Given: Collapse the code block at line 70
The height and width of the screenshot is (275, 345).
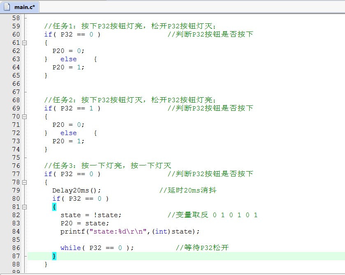Looking at the screenshot, I should 25,117.
